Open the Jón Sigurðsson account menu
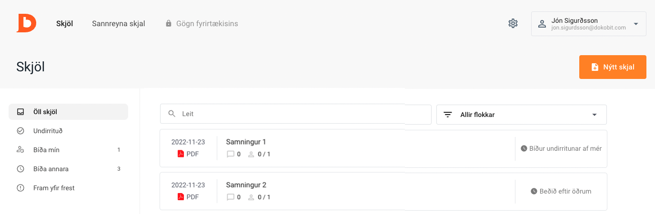This screenshot has height=214, width=655. [589, 24]
